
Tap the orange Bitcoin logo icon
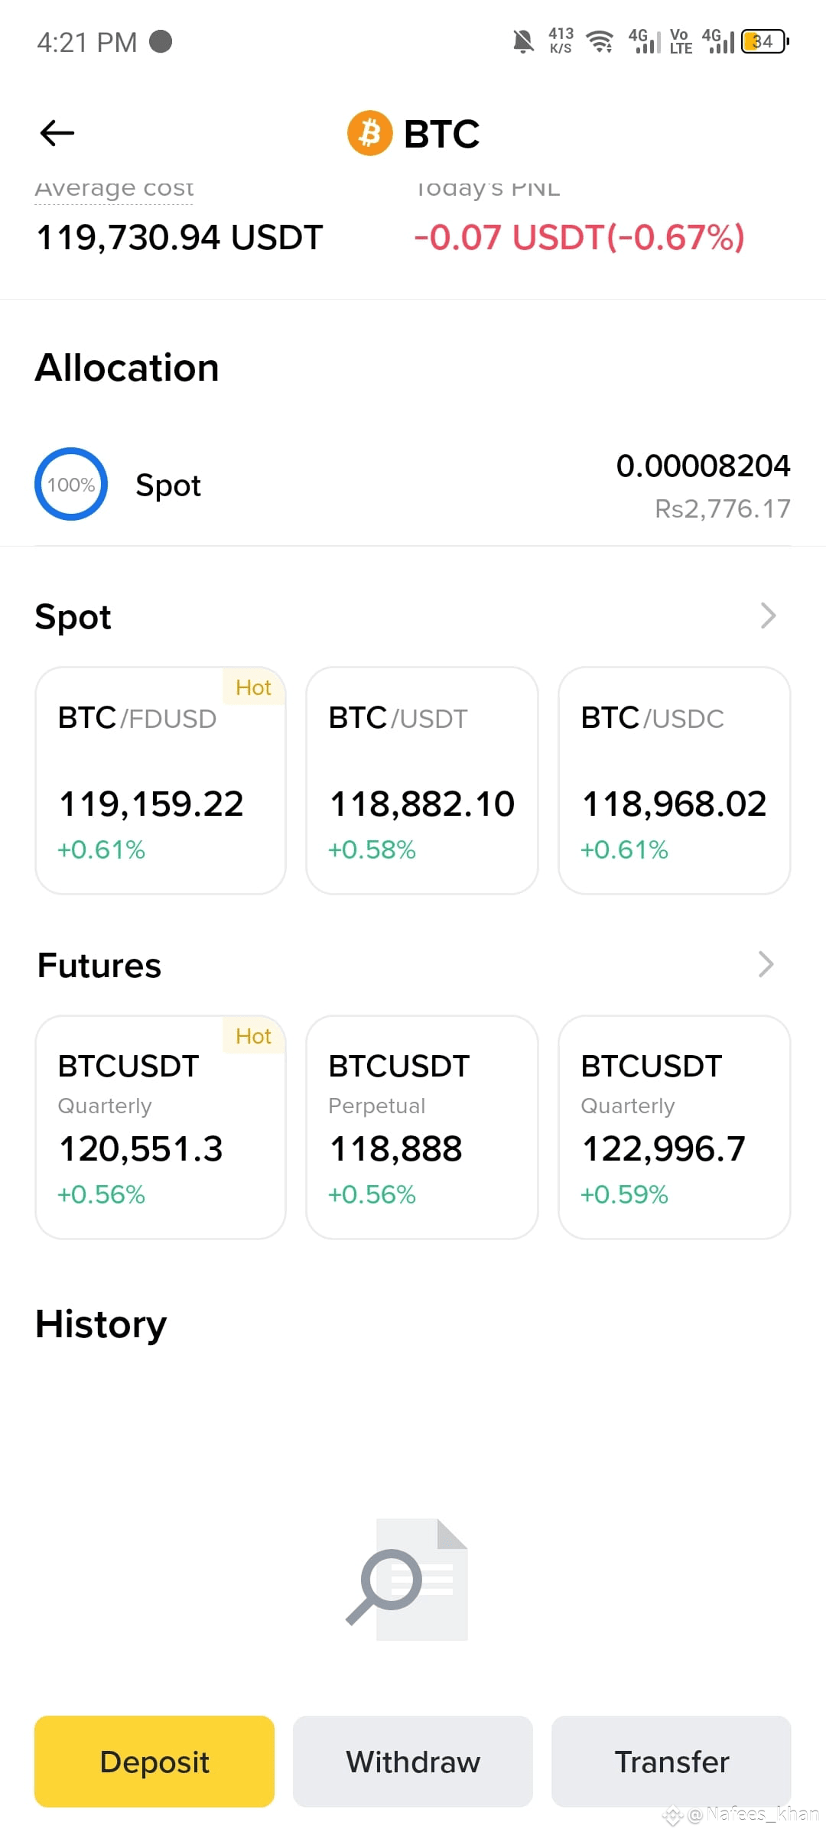click(x=370, y=133)
